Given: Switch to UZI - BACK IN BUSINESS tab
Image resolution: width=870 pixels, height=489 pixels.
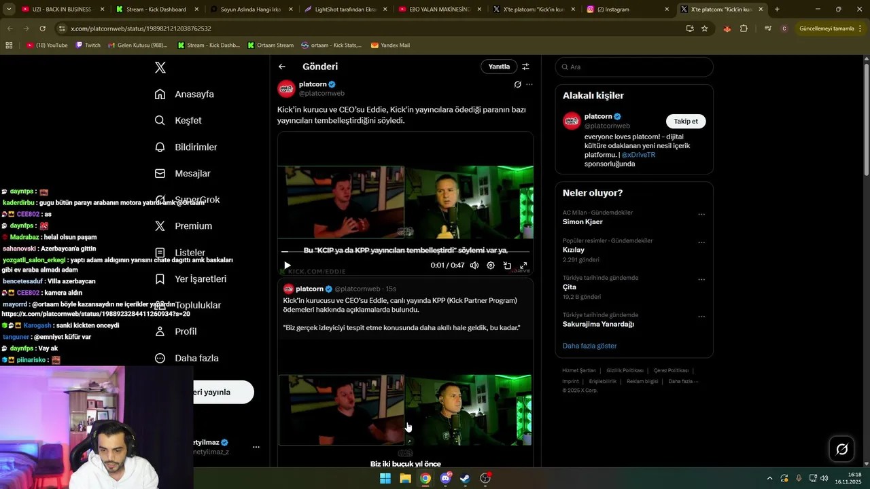Looking at the screenshot, I should pos(61,10).
